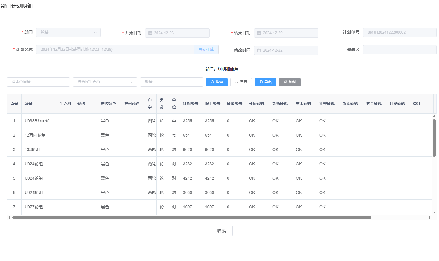Click the table's vertical scroll down arrow

pos(434,212)
